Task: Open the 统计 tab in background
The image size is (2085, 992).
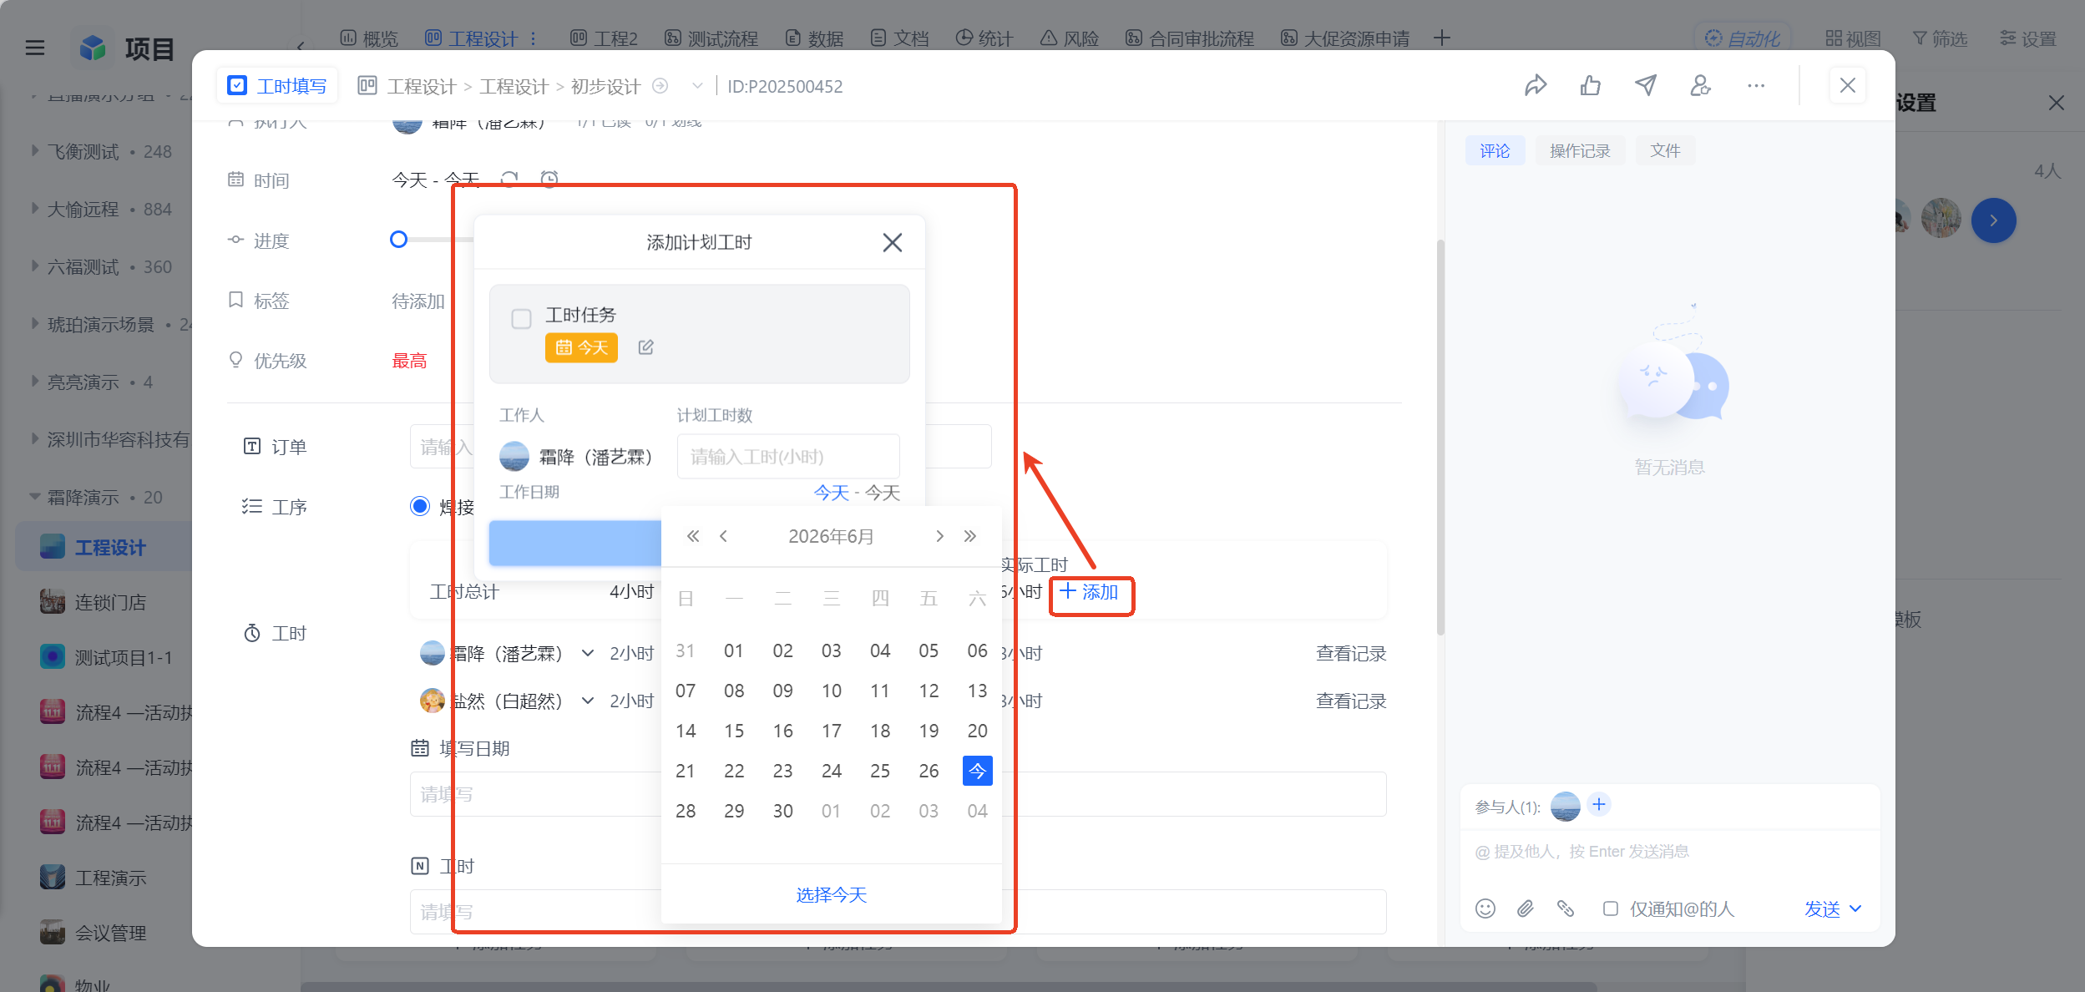Action: (x=984, y=38)
